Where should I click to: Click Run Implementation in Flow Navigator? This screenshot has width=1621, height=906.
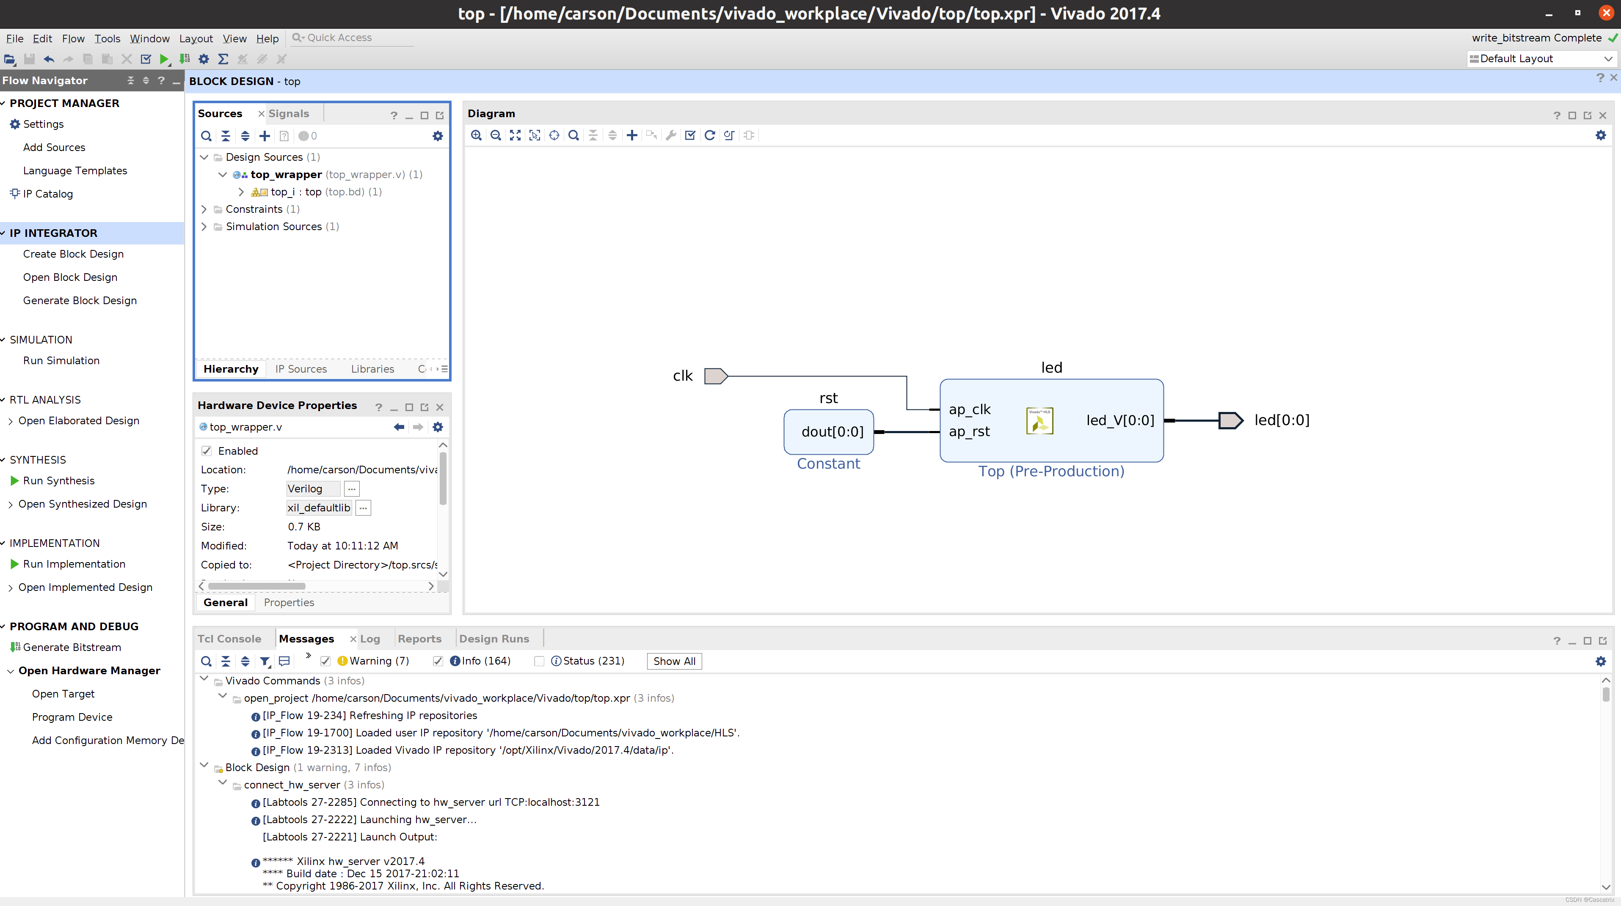coord(74,564)
